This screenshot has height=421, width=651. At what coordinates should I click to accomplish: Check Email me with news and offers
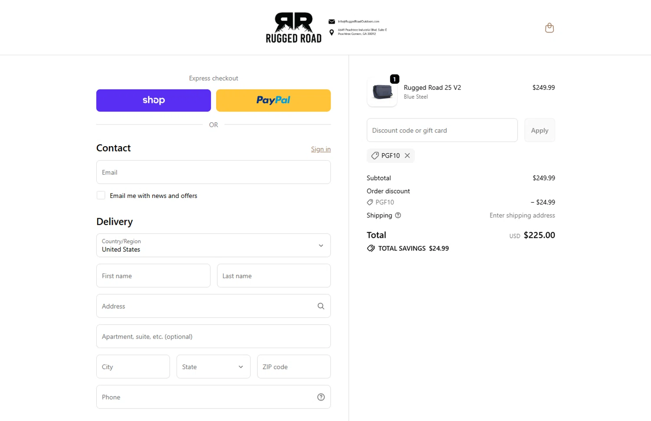click(x=101, y=195)
